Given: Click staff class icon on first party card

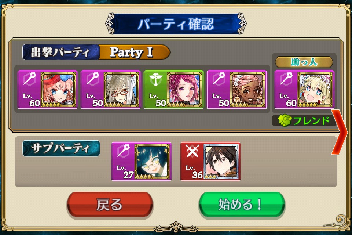Looking at the screenshot, I should 29,79.
